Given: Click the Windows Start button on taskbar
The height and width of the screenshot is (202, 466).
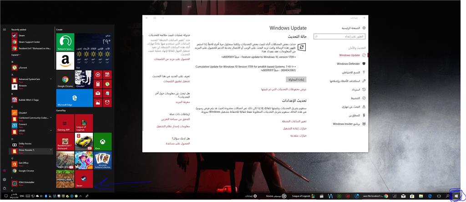Looking at the screenshot, I should [x=455, y=196].
